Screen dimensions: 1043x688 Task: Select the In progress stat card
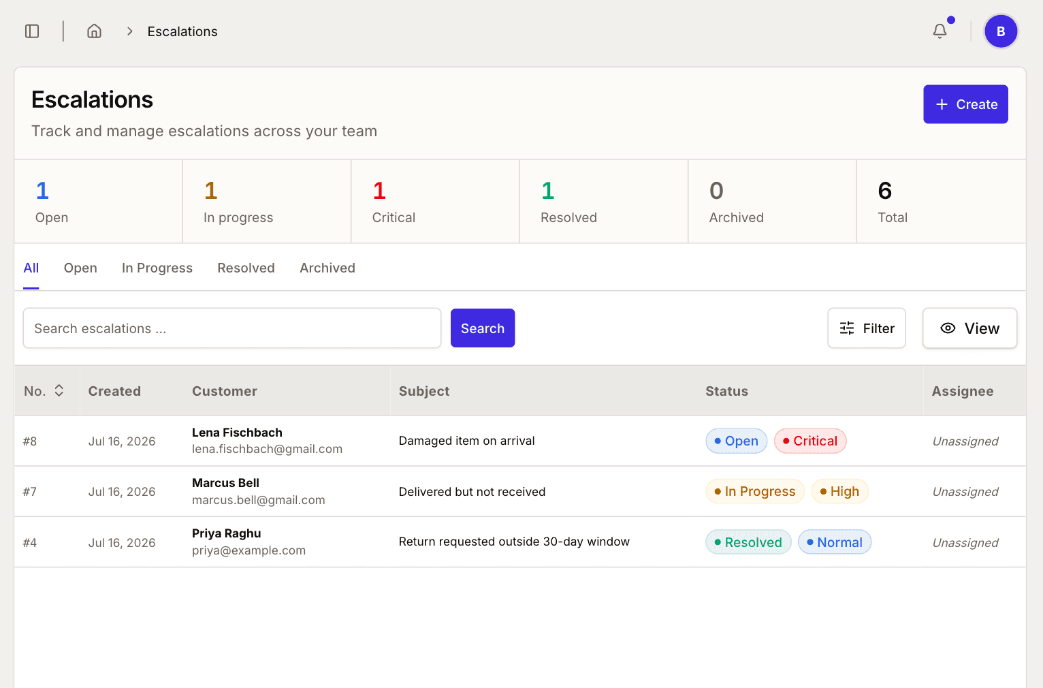pos(267,202)
